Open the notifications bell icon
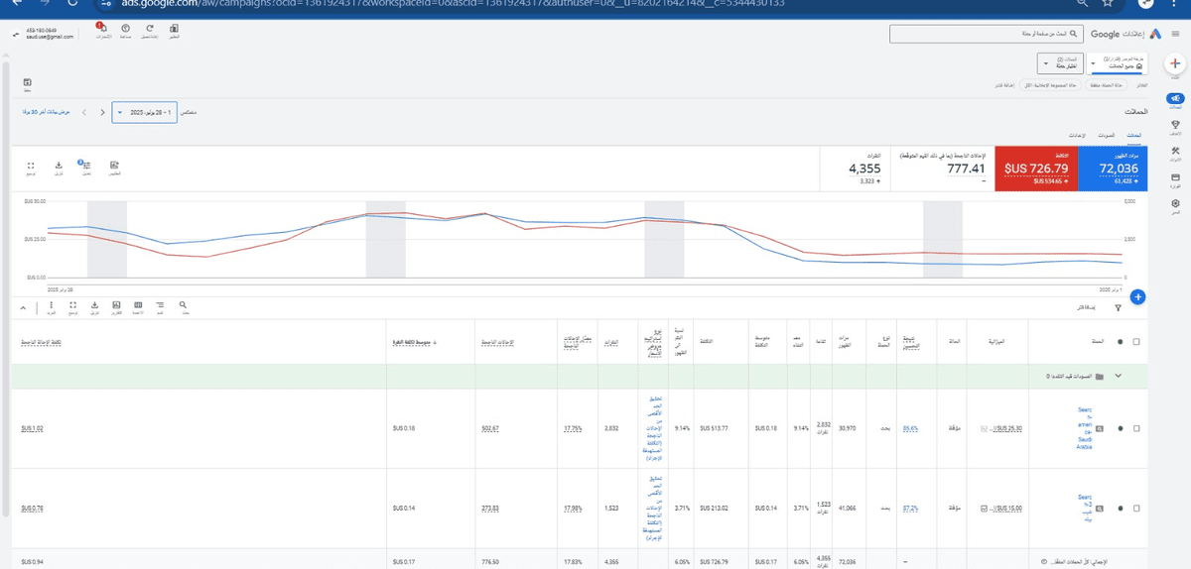1191x569 pixels. [x=103, y=30]
